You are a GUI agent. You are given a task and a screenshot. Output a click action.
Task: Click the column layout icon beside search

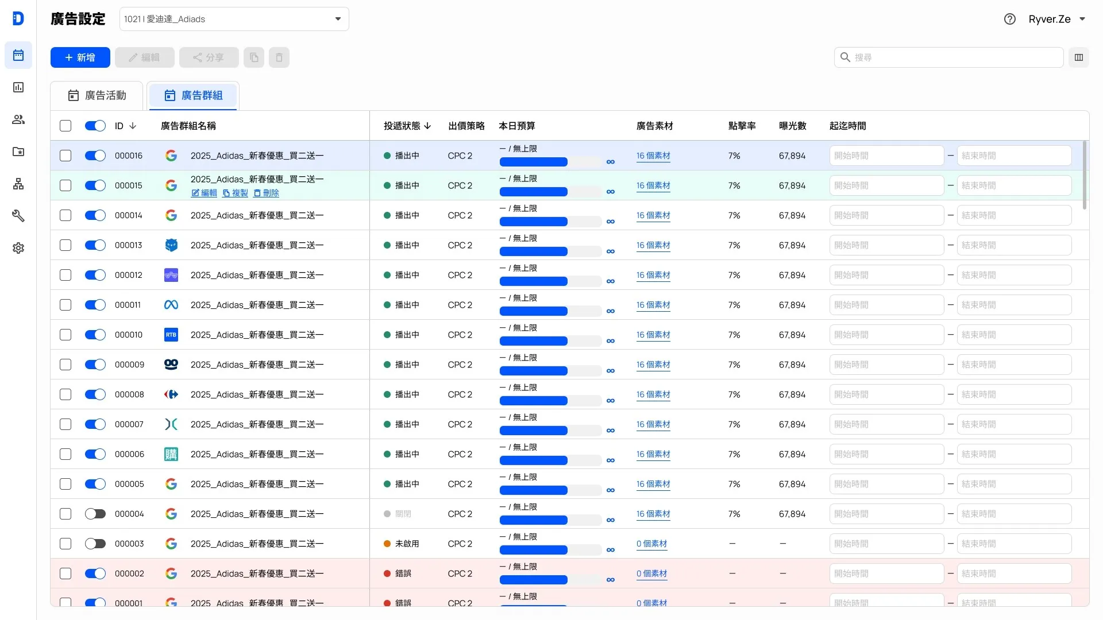[x=1079, y=57]
